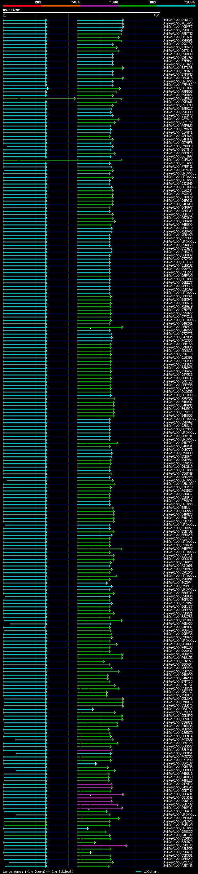Choose hit label UniRef100_P05750
Screen dimensions: 198x874
(x=178, y=756)
